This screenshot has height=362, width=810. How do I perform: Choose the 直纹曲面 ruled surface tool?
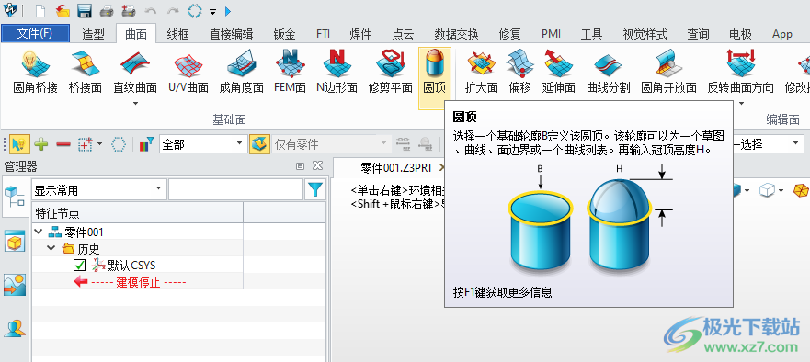click(135, 73)
